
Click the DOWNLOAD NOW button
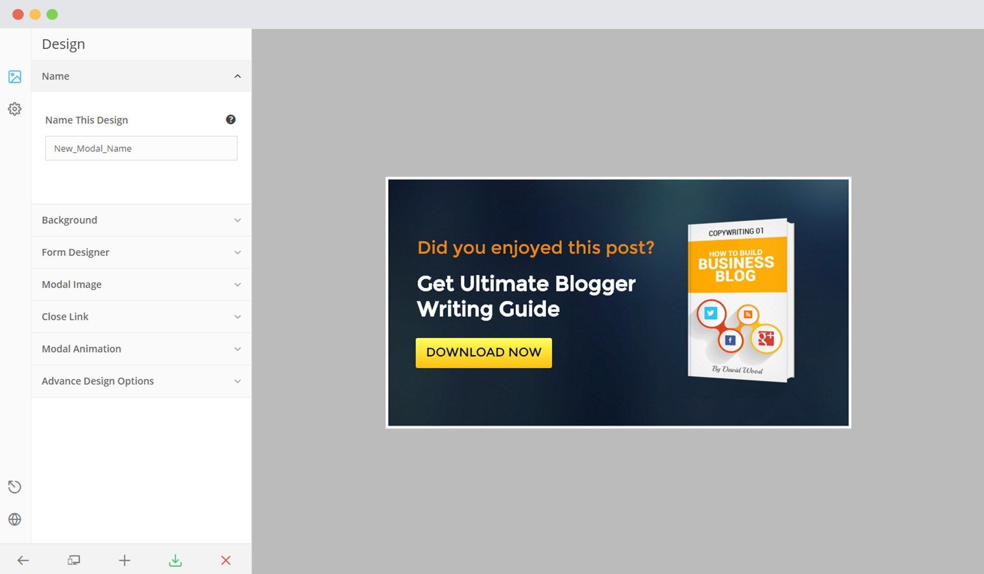point(484,353)
